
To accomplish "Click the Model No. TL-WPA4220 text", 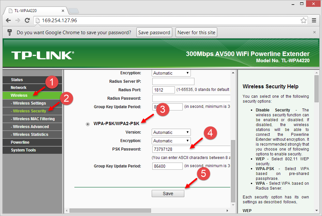I will (283, 61).
